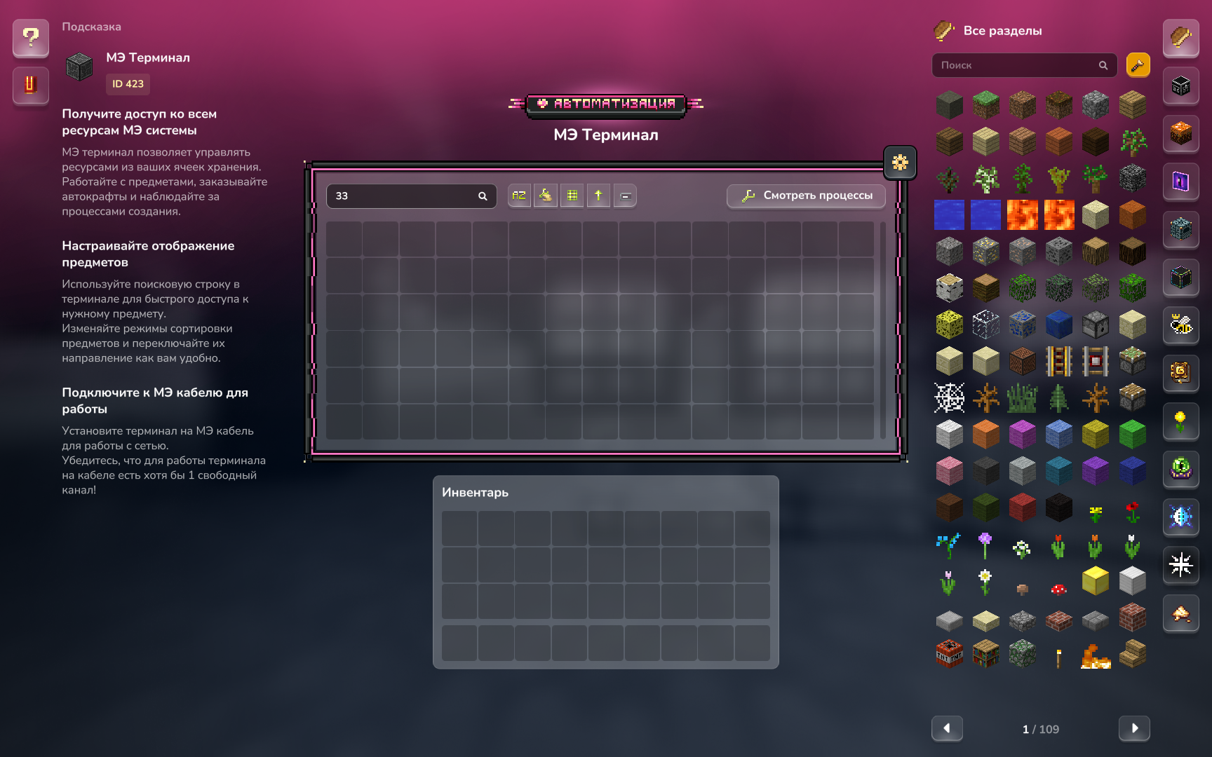Click the Смотреть процессы button

coord(807,196)
